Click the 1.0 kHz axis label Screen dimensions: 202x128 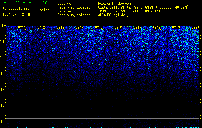[x=3, y=58]
